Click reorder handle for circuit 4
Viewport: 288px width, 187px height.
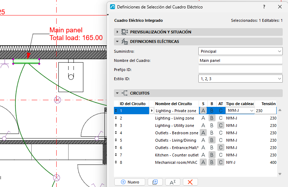(116, 133)
